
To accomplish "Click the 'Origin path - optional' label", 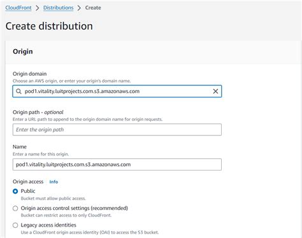I will pyautogui.click(x=38, y=112).
